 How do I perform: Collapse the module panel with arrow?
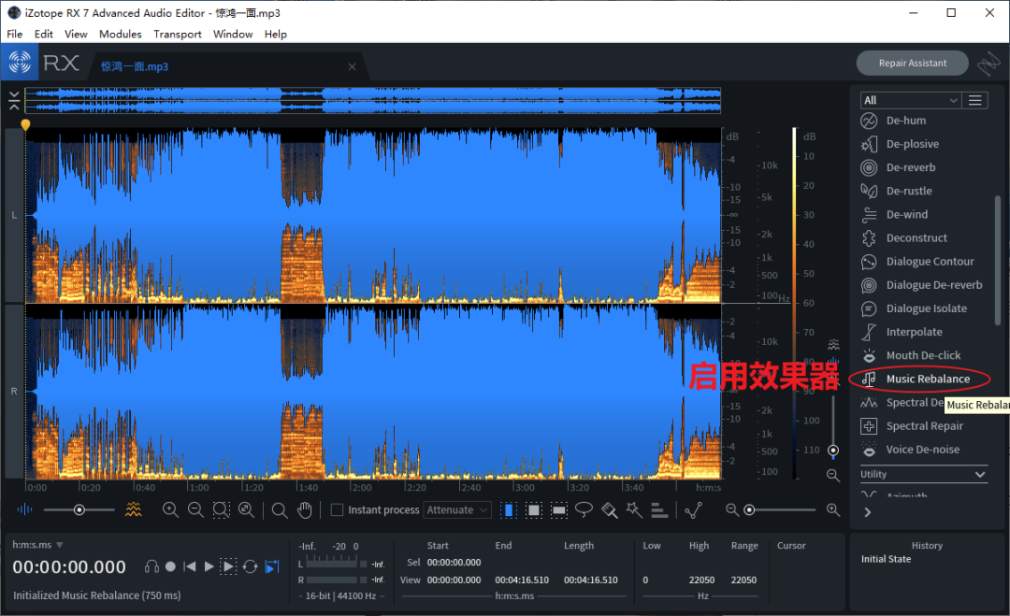(x=868, y=512)
